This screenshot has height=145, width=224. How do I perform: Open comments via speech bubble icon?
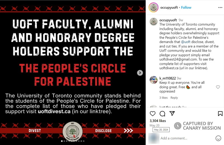[x=162, y=114]
